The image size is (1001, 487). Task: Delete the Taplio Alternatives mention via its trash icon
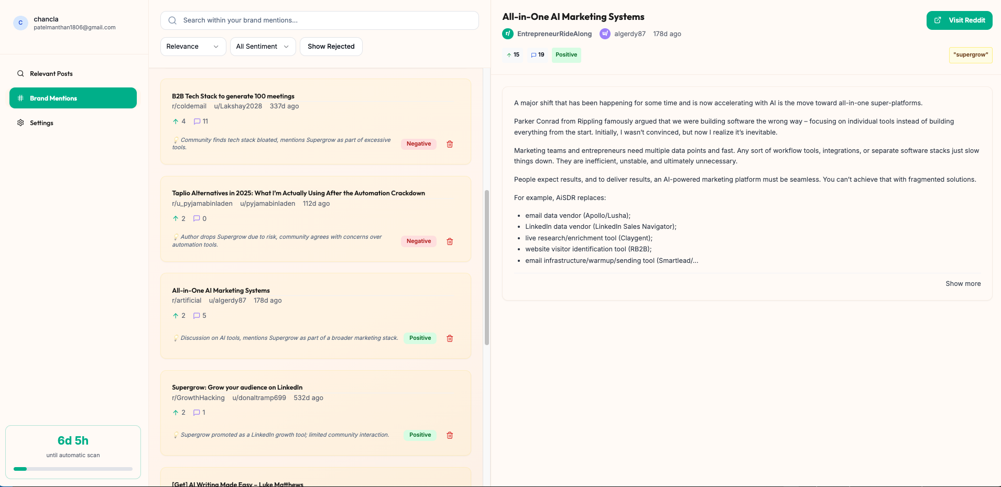click(x=450, y=241)
